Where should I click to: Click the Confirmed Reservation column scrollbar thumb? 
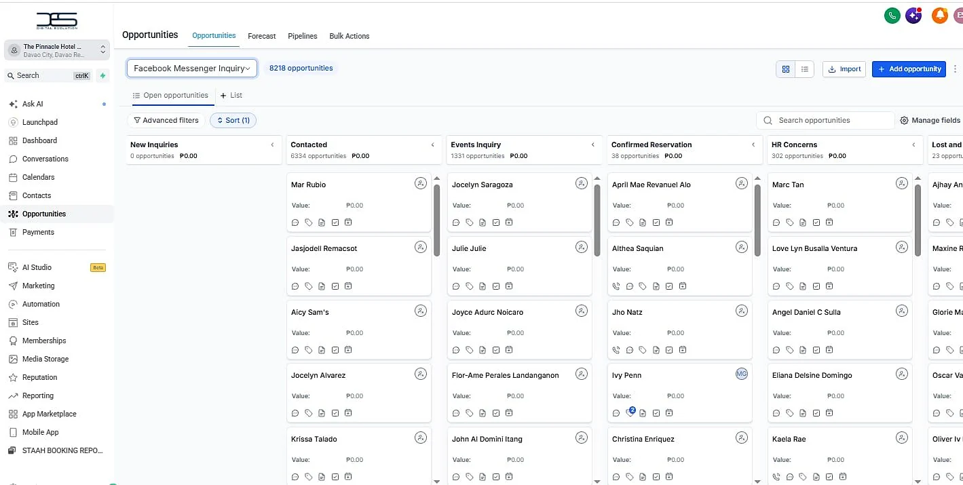pyautogui.click(x=757, y=220)
